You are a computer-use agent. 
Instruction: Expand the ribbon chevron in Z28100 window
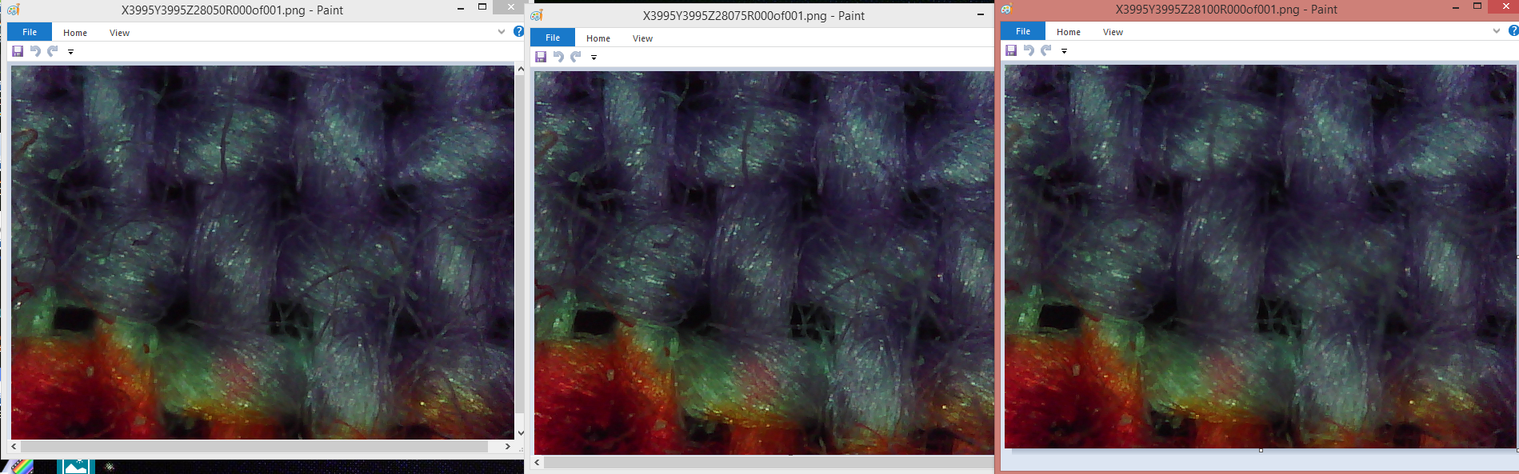click(1497, 31)
